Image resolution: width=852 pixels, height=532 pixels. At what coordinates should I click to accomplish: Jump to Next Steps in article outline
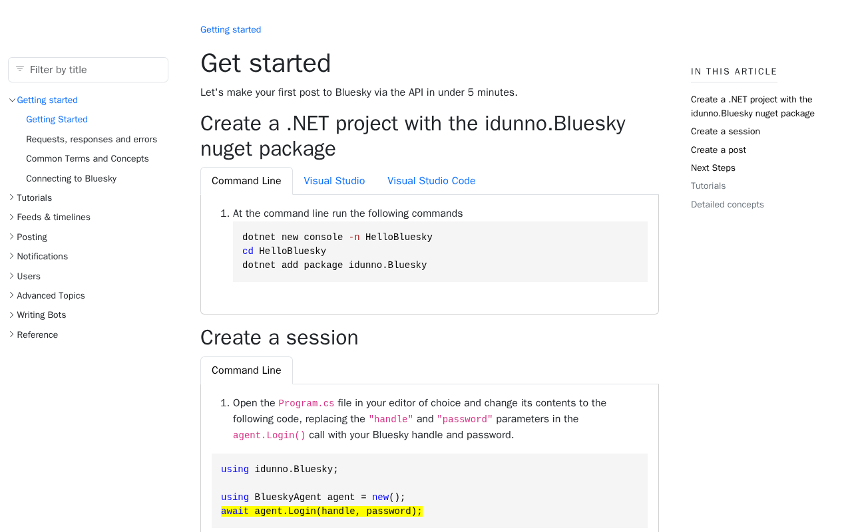(x=713, y=168)
